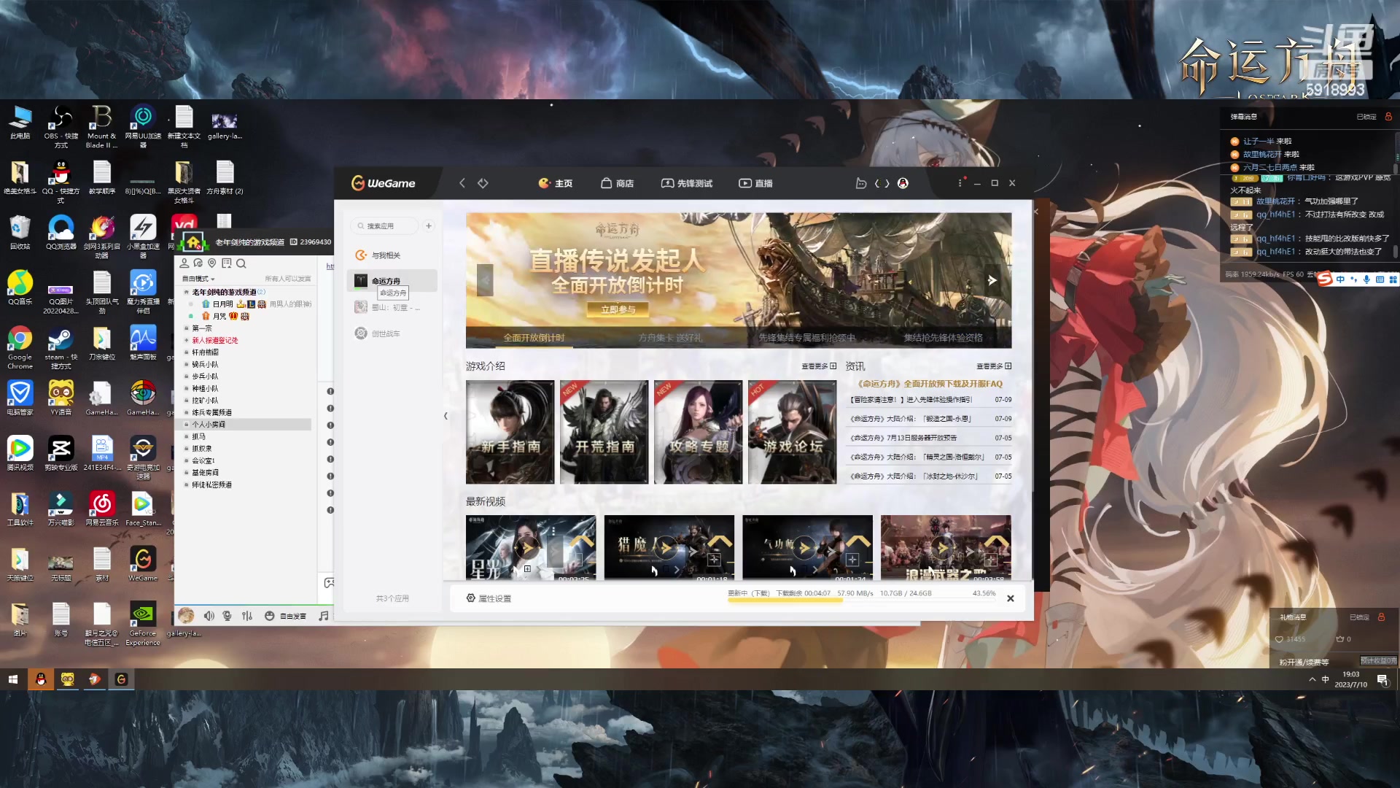Expand 查看更多 beside 游戏介绍
Viewport: 1400px width, 788px height.
[x=819, y=366]
